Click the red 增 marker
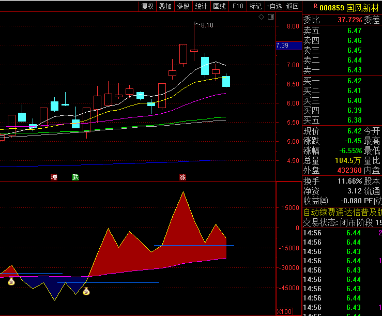 coord(54,177)
